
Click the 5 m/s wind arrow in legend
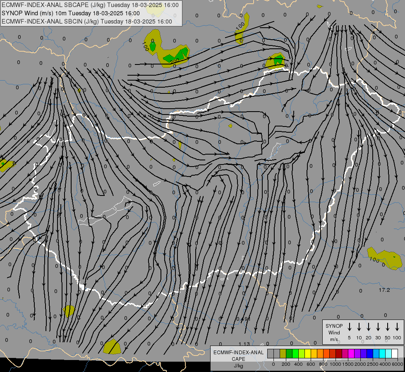pos(349,327)
